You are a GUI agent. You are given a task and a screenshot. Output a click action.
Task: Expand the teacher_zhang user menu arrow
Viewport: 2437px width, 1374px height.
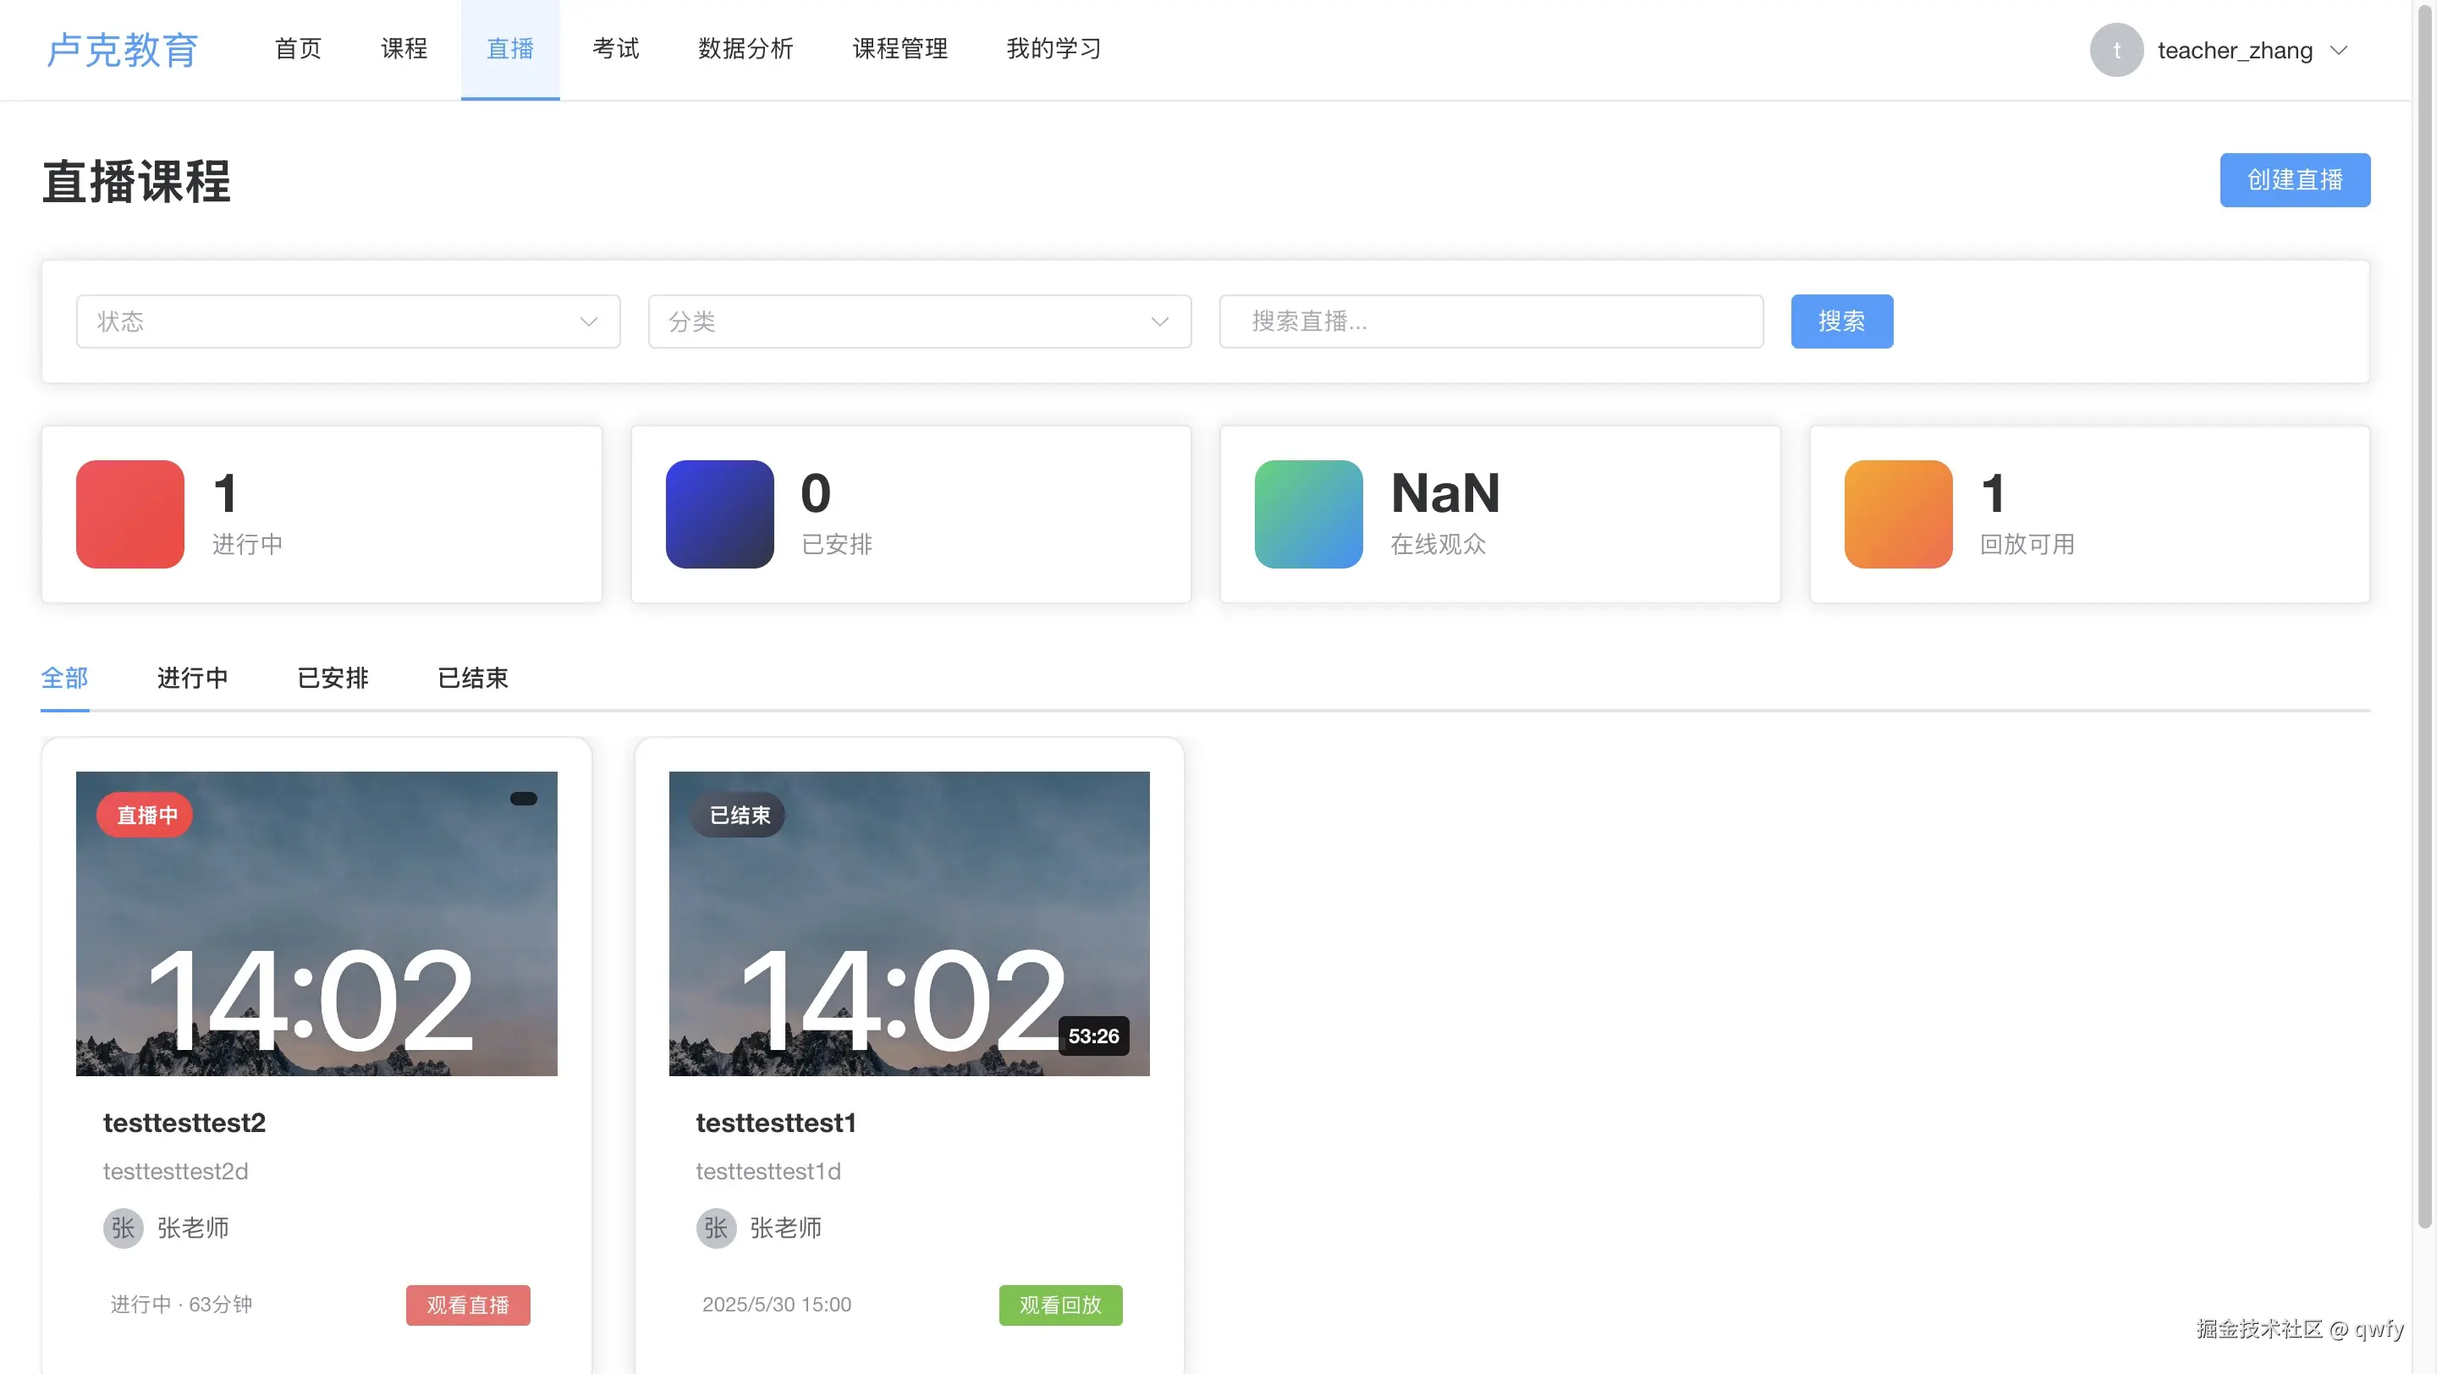2339,50
